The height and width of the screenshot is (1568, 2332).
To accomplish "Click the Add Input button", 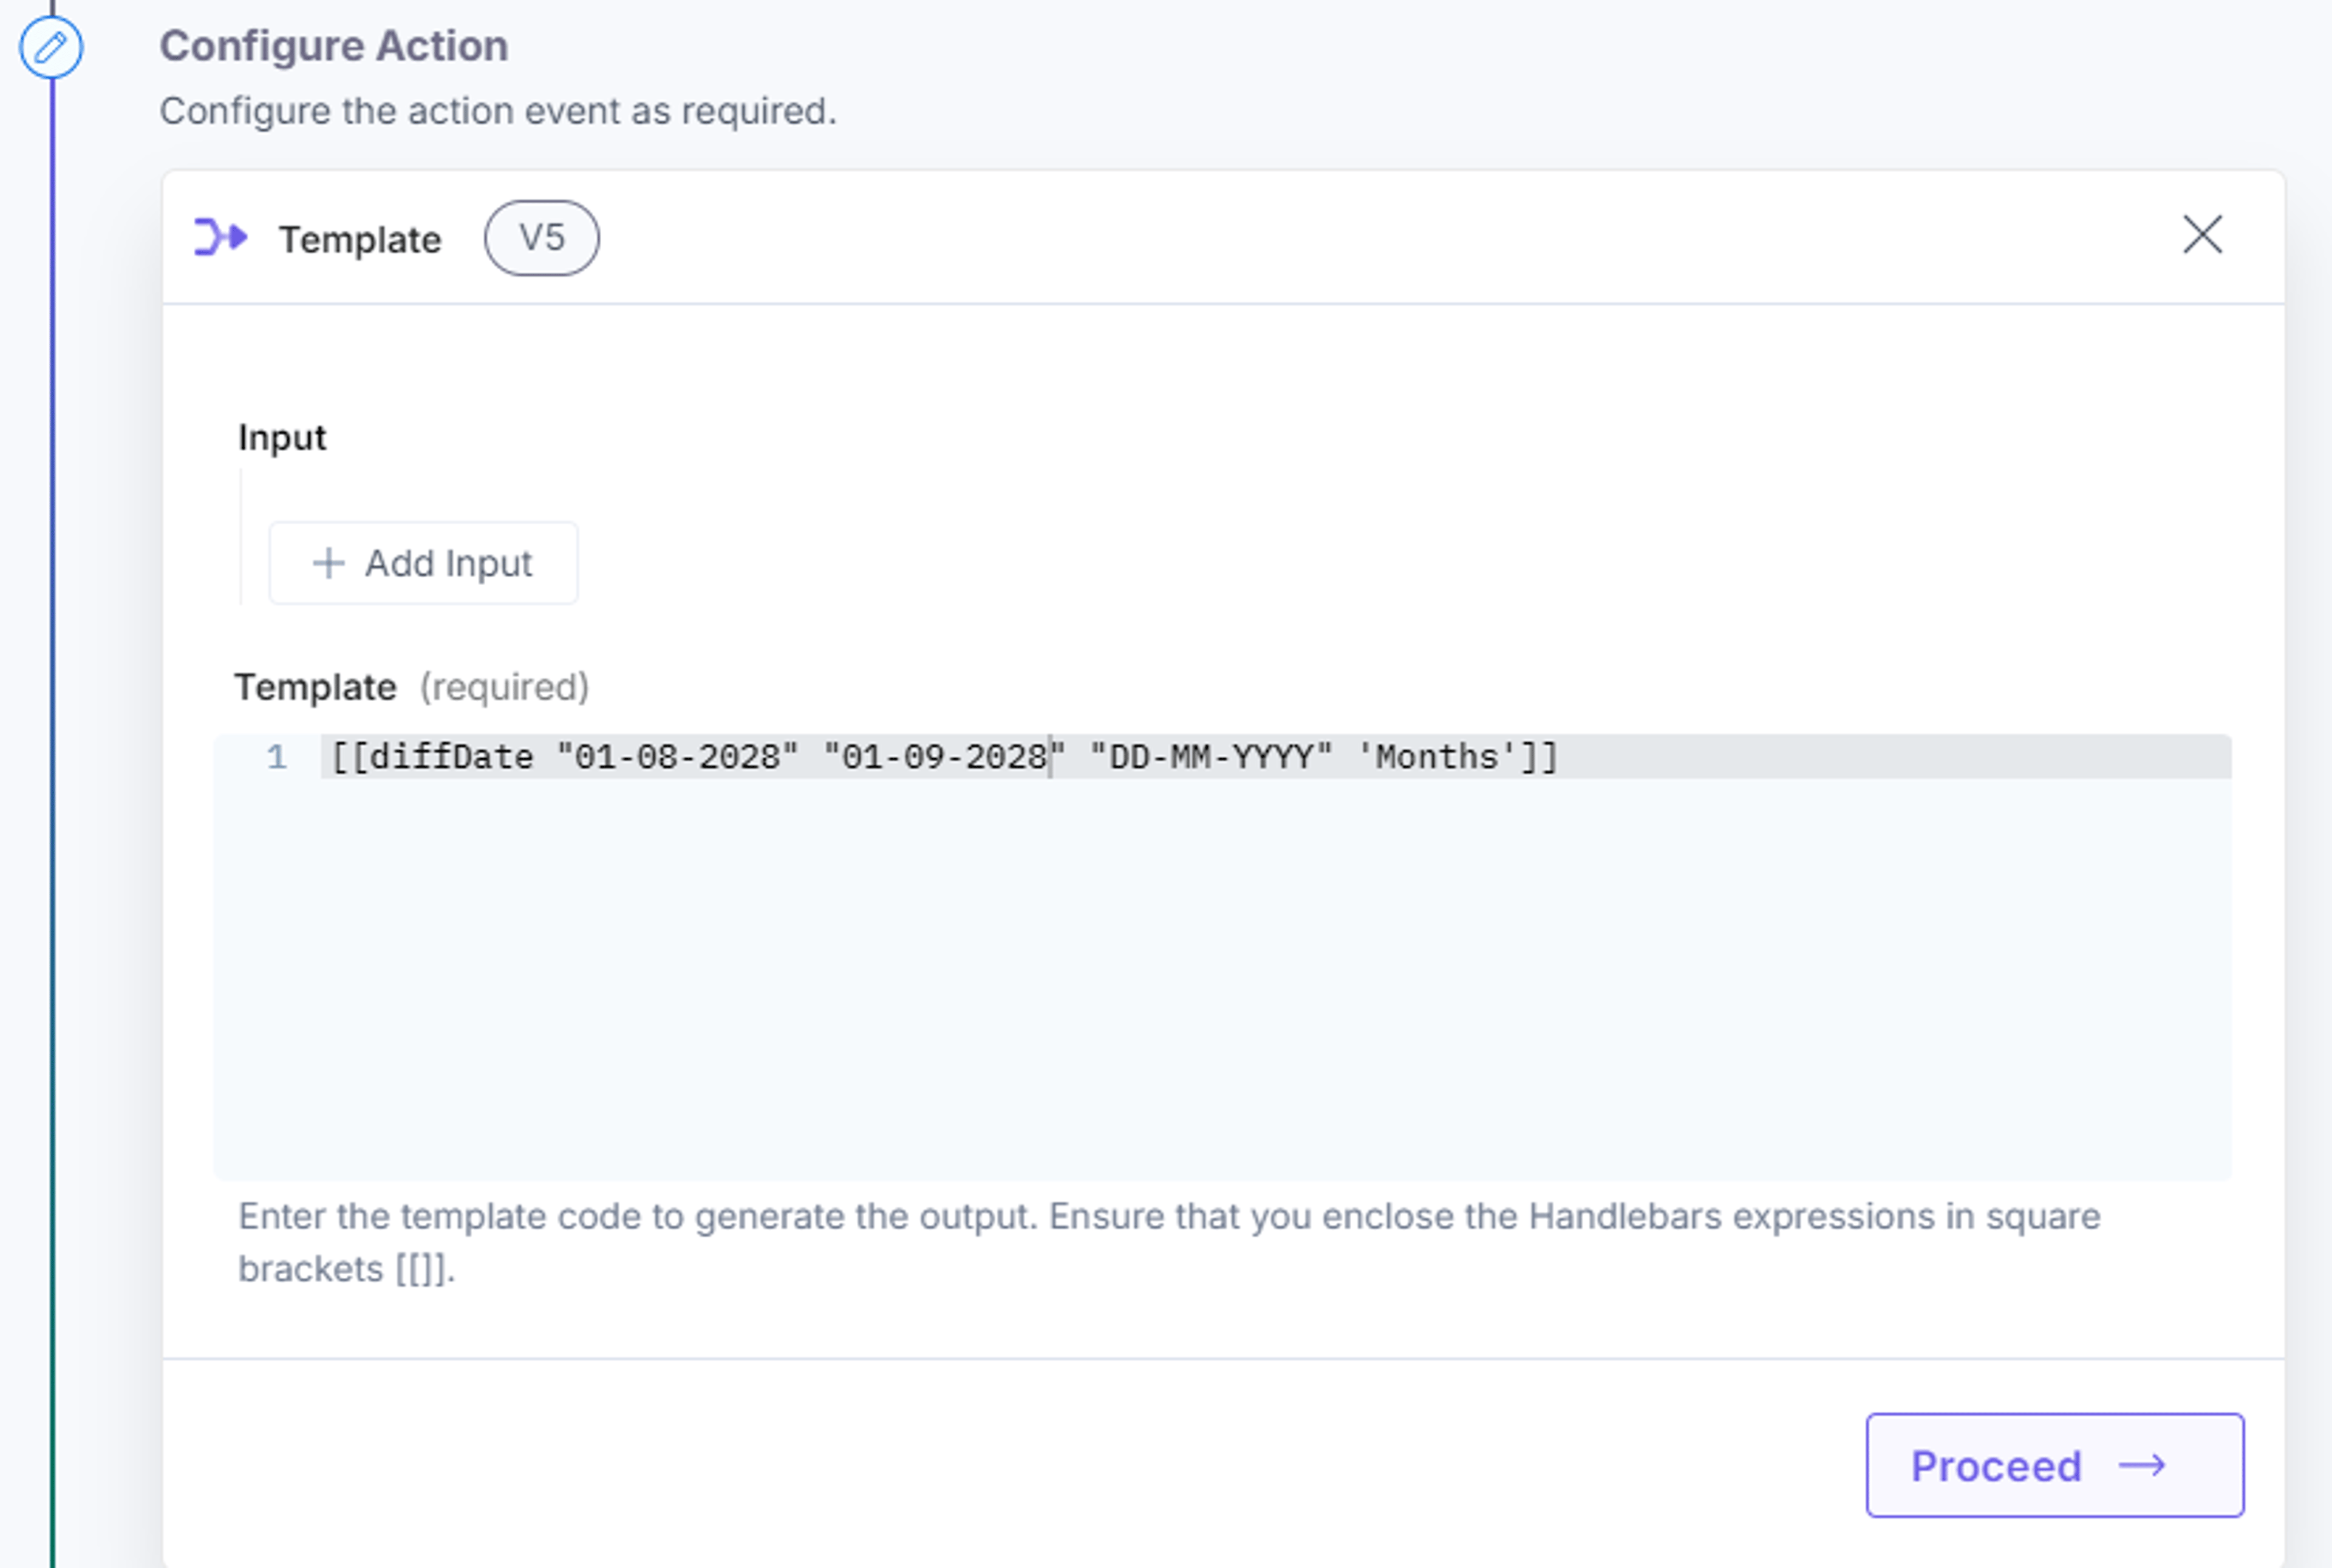I will coord(423,563).
